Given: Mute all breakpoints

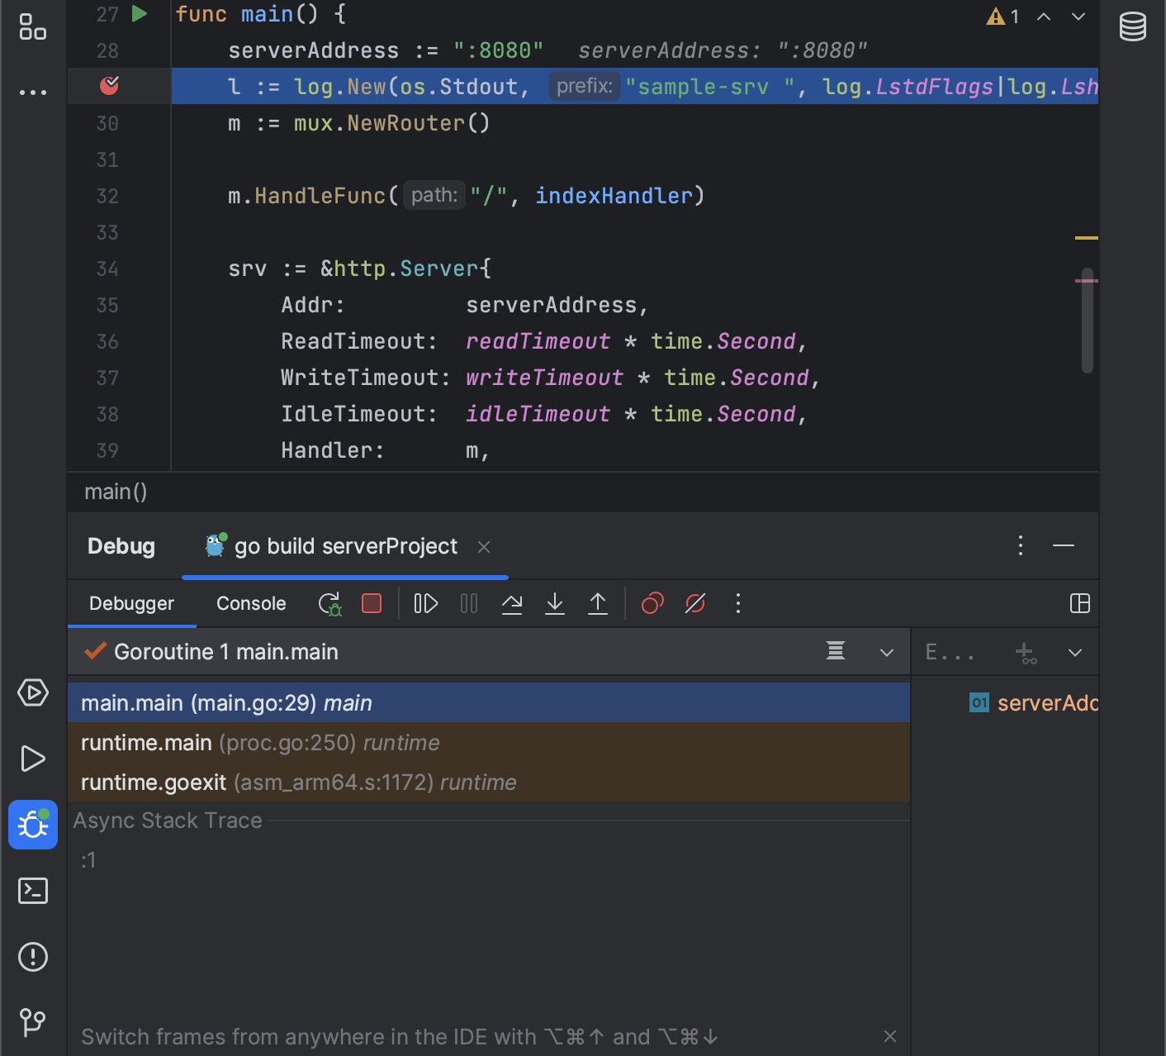Looking at the screenshot, I should pyautogui.click(x=694, y=603).
